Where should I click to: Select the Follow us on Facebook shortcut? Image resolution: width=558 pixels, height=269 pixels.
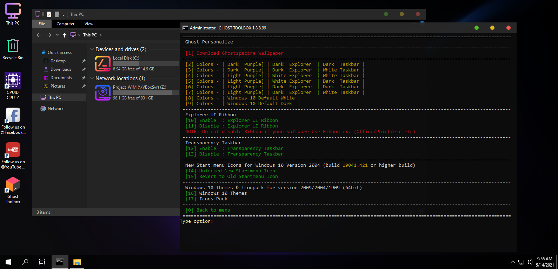click(x=13, y=121)
